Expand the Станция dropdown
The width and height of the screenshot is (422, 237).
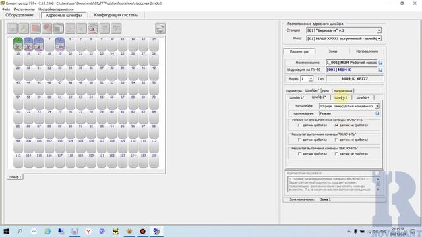[379, 30]
